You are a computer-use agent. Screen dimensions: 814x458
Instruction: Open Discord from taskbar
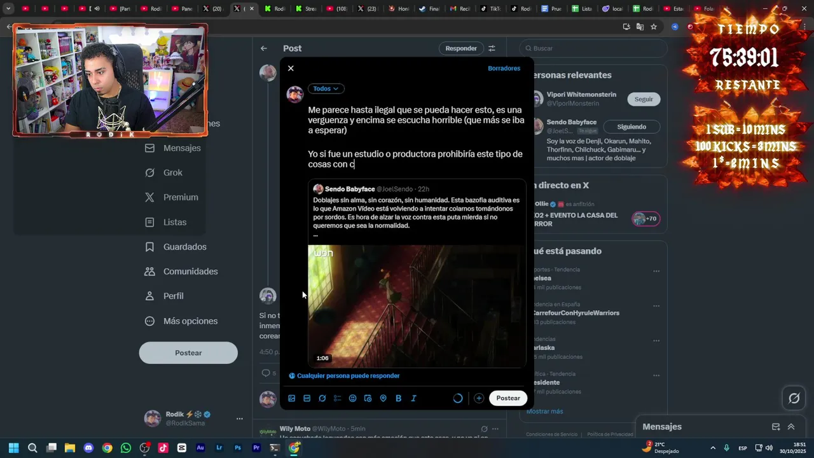[x=88, y=448]
